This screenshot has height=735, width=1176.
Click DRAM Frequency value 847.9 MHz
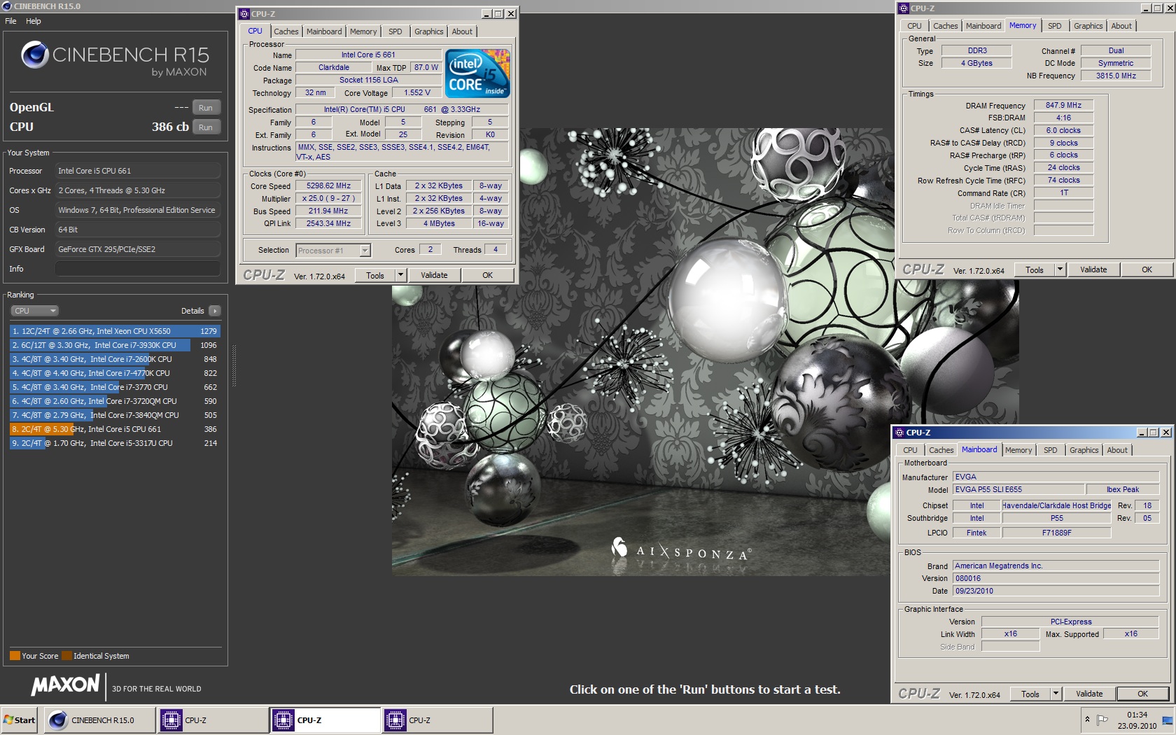(x=1063, y=105)
